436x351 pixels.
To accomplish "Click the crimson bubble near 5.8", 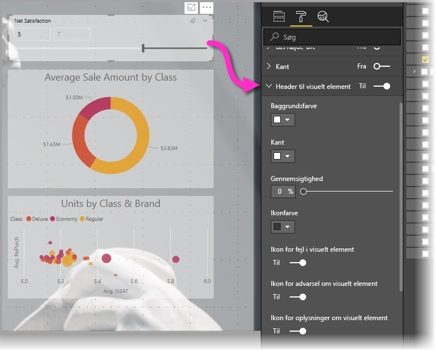I will [176, 259].
